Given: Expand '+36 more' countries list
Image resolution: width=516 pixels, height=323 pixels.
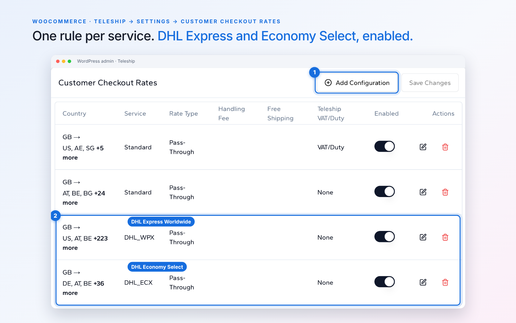Looking at the screenshot, I should pos(83,288).
